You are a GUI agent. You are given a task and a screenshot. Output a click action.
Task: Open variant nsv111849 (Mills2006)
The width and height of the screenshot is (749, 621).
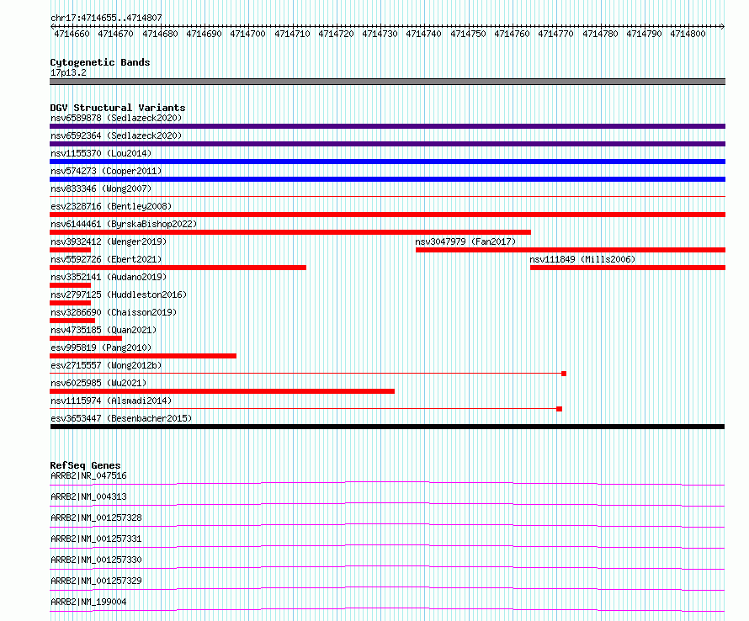[582, 259]
